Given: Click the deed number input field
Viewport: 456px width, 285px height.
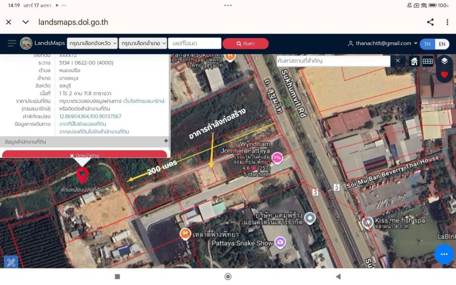Looking at the screenshot, I should pos(195,44).
